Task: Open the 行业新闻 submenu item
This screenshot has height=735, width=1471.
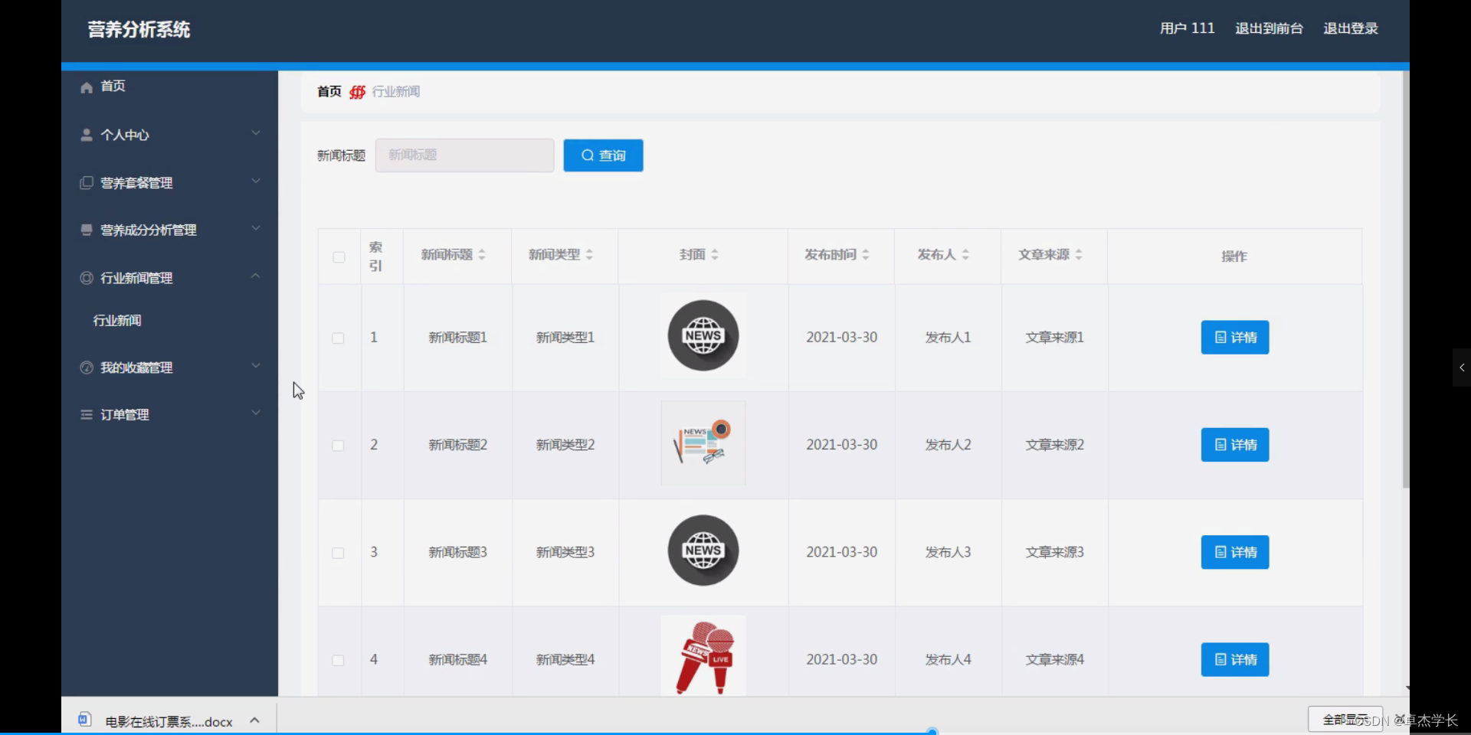Action: (116, 320)
